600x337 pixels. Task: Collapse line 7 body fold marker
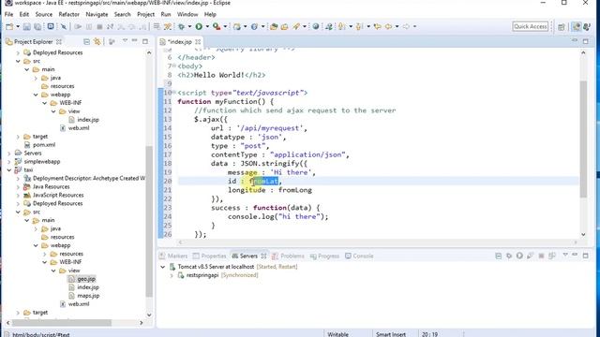pos(174,66)
